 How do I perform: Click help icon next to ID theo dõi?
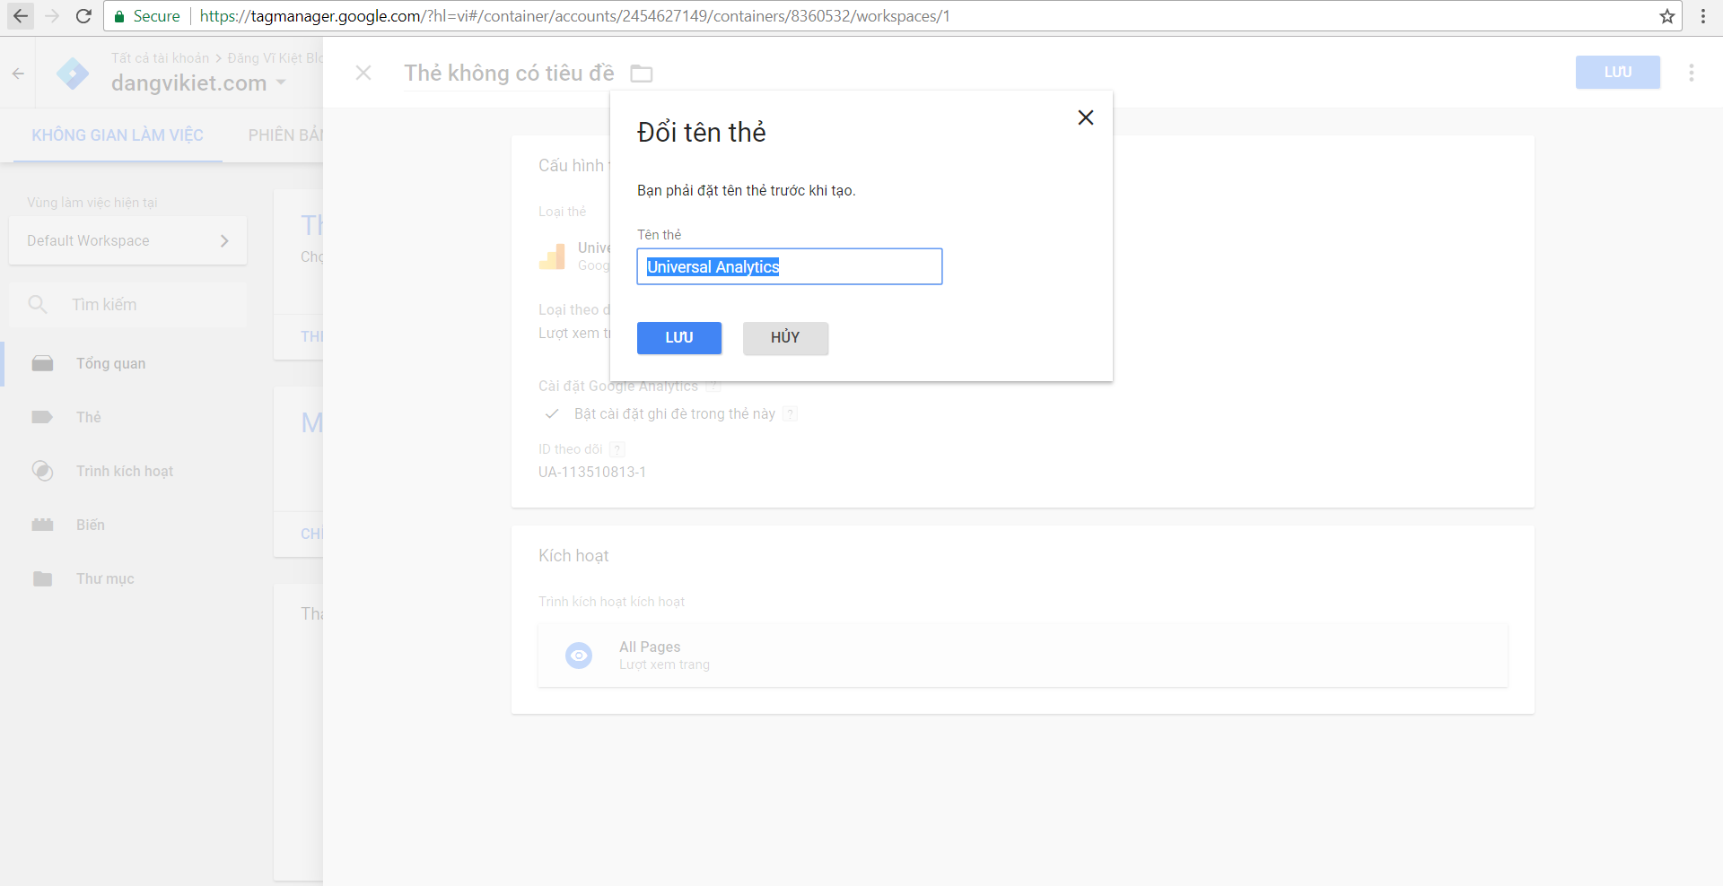pos(617,449)
